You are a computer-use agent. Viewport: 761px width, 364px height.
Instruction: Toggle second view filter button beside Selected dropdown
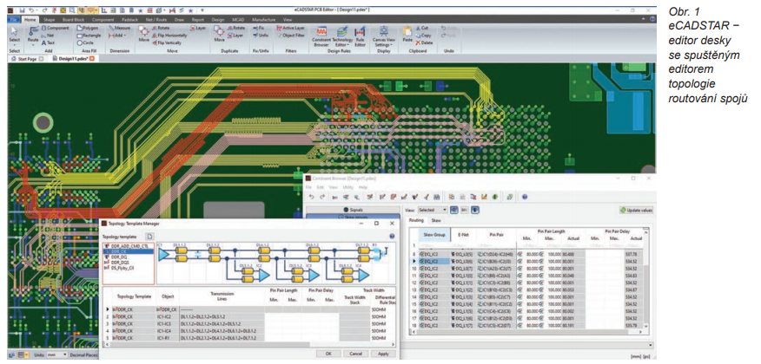465,210
